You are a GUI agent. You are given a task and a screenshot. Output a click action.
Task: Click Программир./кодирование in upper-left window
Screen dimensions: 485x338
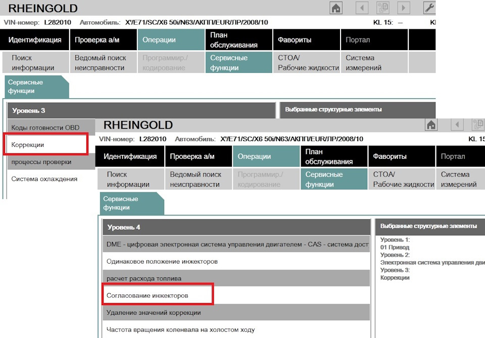click(x=171, y=63)
